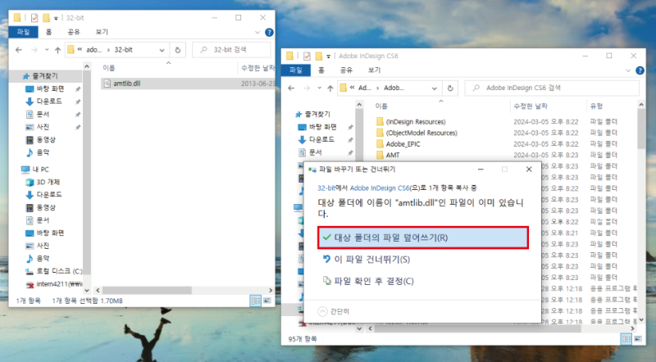Screen dimensions: 656x362
Task: Open recent locations dropdown in InDesign CS6 window
Action: pos(319,88)
